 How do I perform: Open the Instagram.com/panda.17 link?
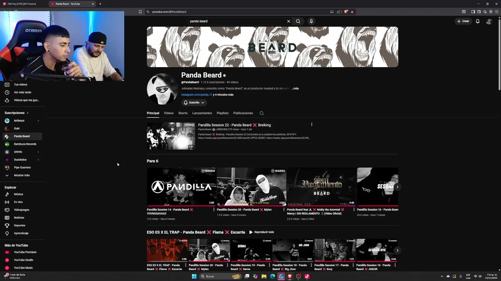tap(196, 95)
